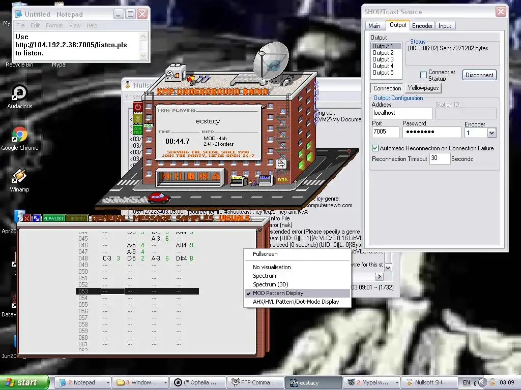Open the VISUALS info tab
The width and height of the screenshot is (521, 390).
click(x=234, y=218)
